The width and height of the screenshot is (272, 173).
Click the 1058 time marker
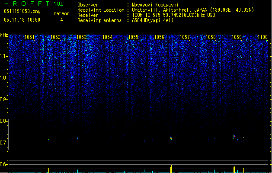(x=211, y=37)
